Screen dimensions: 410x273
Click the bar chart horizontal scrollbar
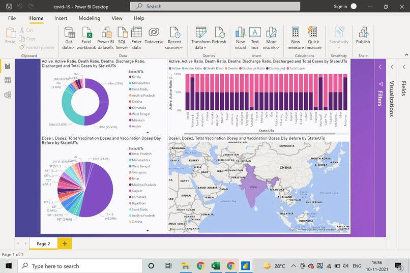tap(259, 133)
